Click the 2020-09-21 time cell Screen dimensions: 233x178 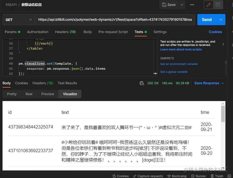[206, 127]
